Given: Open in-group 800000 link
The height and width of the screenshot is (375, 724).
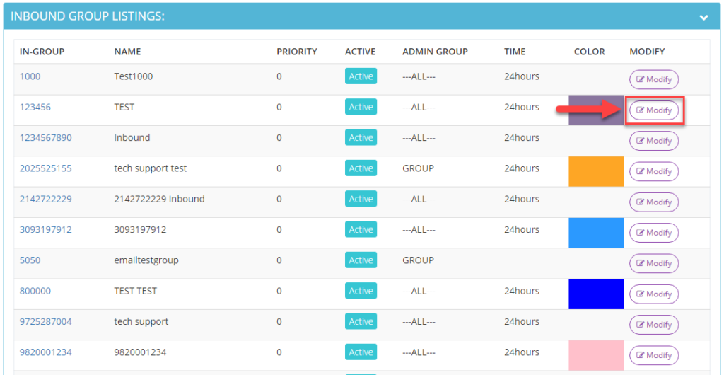Looking at the screenshot, I should (35, 291).
